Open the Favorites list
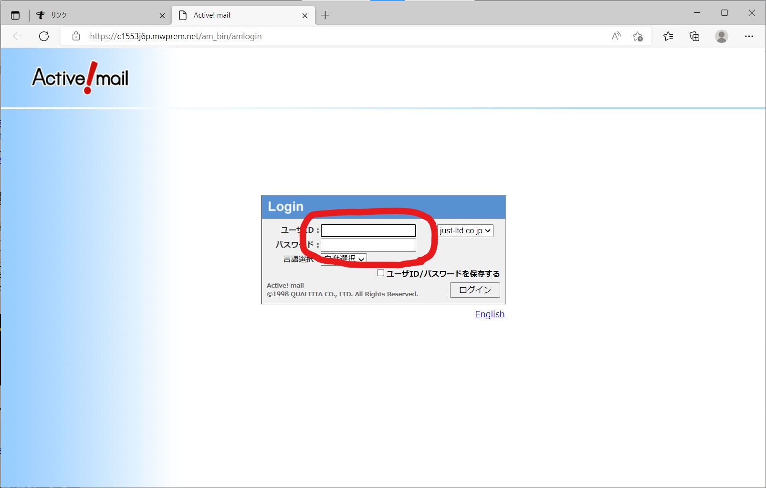The height and width of the screenshot is (488, 766). (668, 36)
